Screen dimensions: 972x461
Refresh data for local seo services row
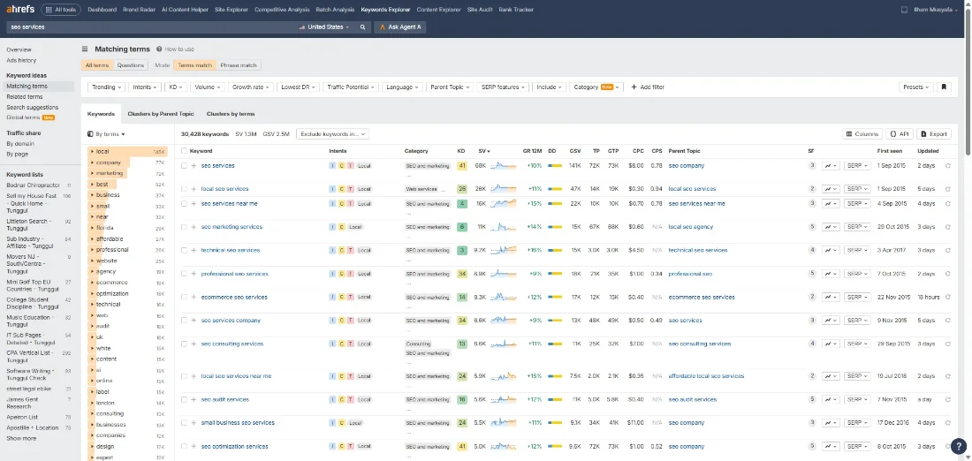click(948, 189)
